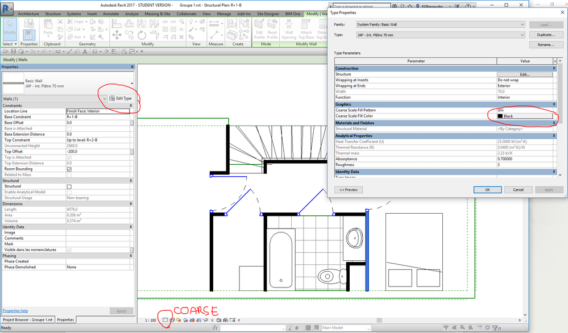Click the Structure Edit... button
Viewport: 568px width, 333px height.
[x=525, y=74]
